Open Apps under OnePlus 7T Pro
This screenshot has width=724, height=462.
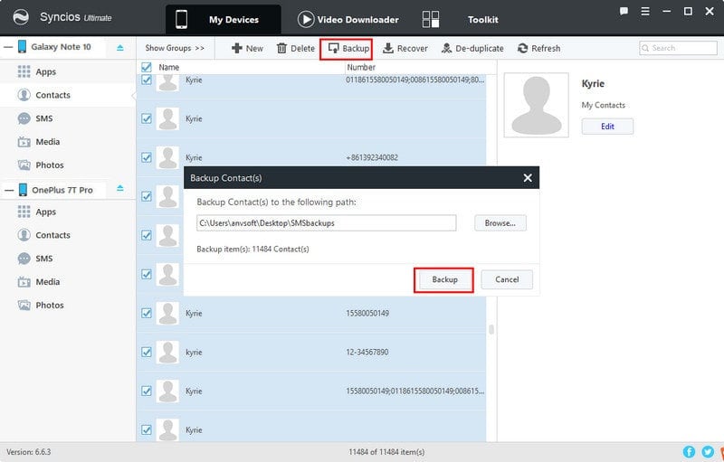[67, 212]
